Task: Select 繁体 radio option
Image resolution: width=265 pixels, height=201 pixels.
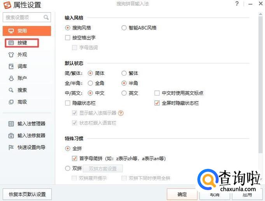Action: 124,73
